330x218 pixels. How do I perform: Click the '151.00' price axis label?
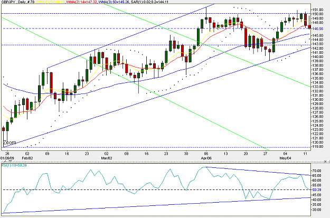tap(318, 10)
